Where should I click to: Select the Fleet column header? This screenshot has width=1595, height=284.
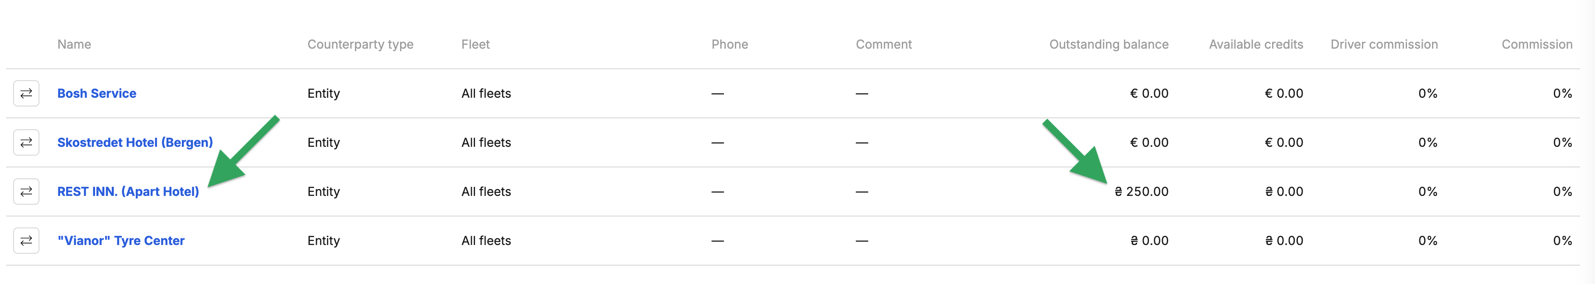tap(475, 45)
